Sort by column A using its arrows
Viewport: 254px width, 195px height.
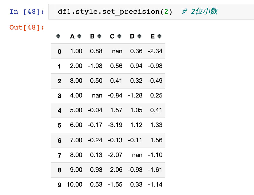pos(79,36)
